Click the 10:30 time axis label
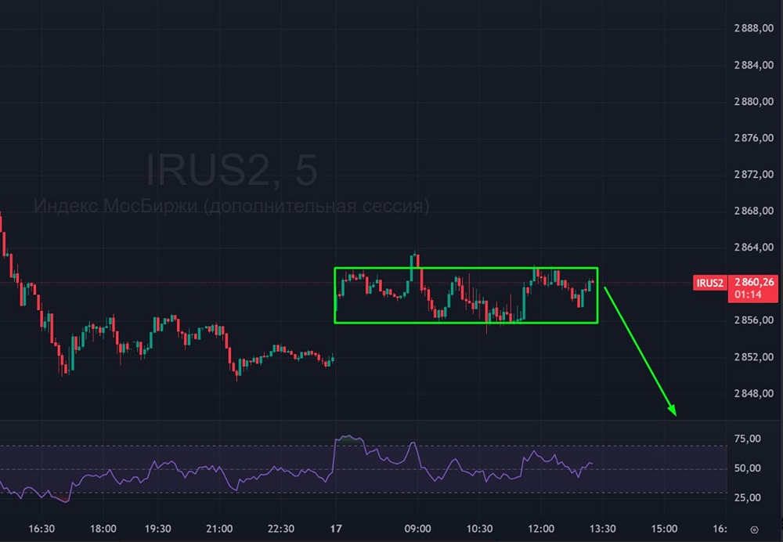 pos(479,529)
